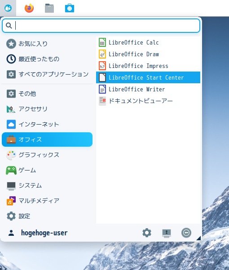Show 最近使ったもの recently used
The height and width of the screenshot is (270, 229).
click(47, 59)
